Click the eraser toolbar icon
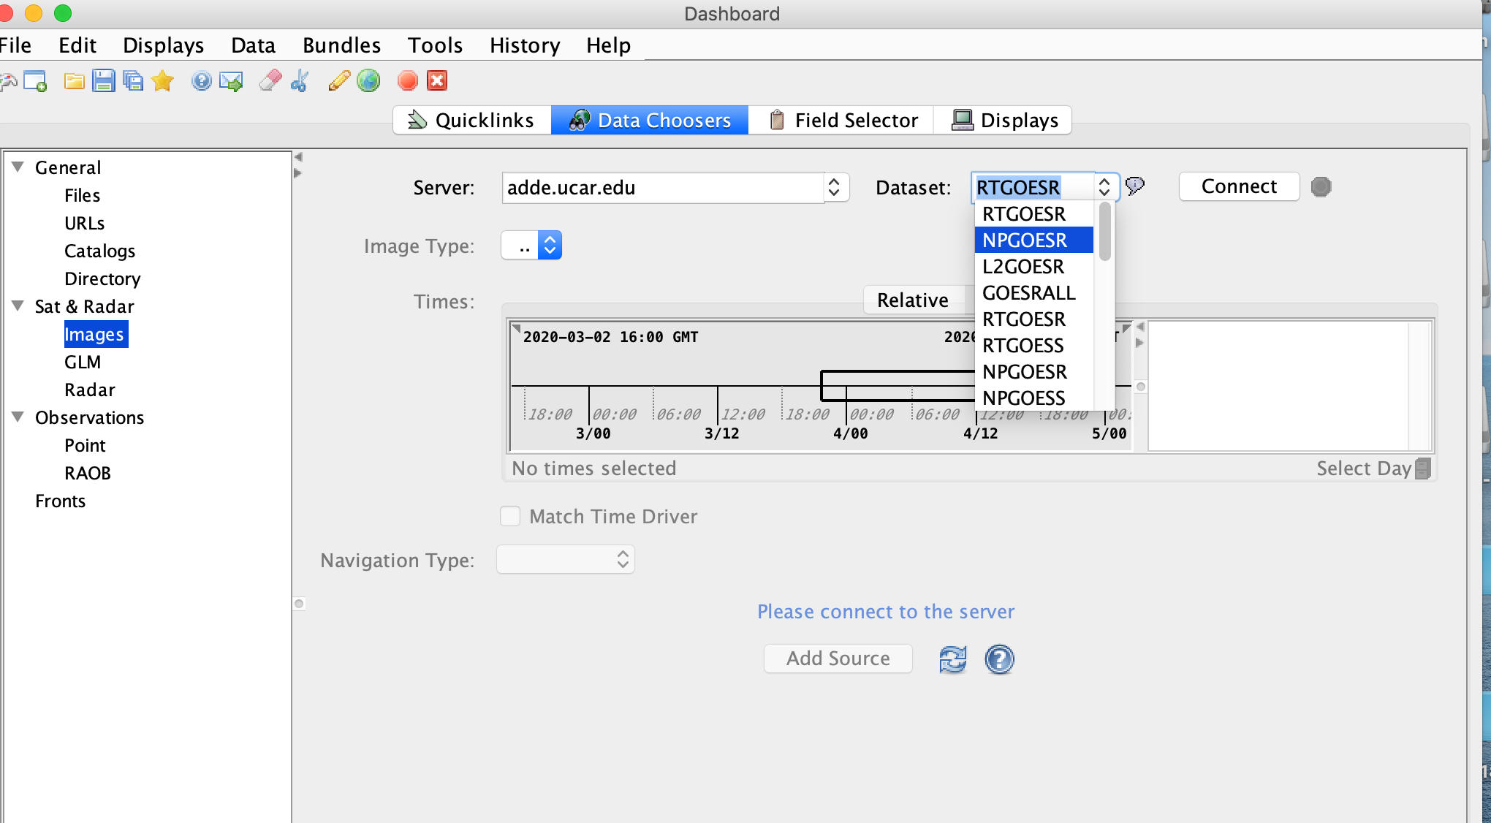The image size is (1491, 823). [270, 81]
